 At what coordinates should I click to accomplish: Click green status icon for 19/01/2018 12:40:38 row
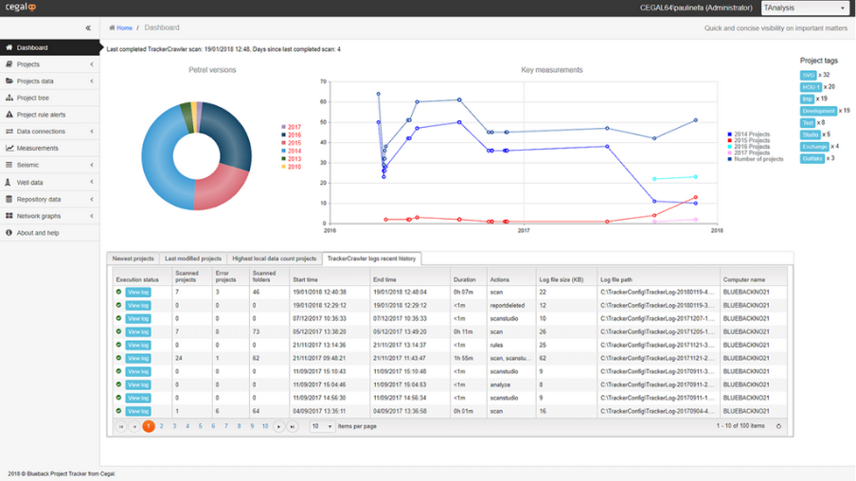pos(118,292)
